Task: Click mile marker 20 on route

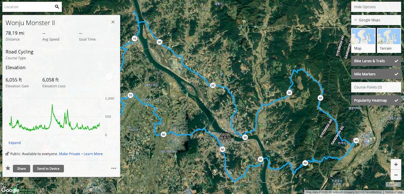Action: pos(160,42)
